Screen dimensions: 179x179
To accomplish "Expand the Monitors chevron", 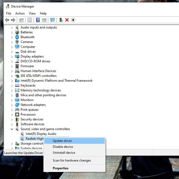I will 12,100.
